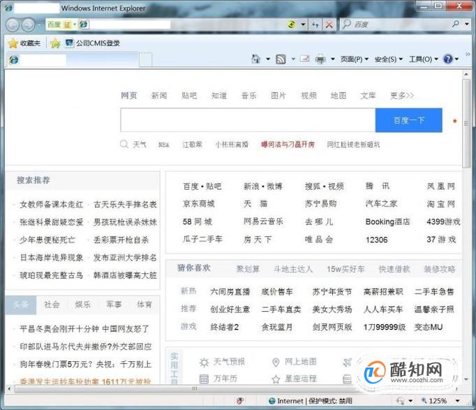Open the 12306 site link
The width and height of the screenshot is (476, 410).
[x=376, y=240]
